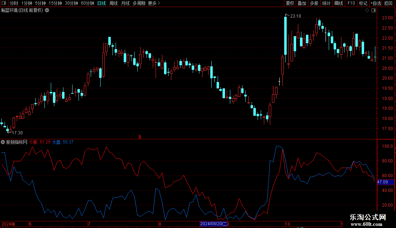Expand the 更多 more periods menu
Viewport: 396px width, 228px height.
[154, 3]
